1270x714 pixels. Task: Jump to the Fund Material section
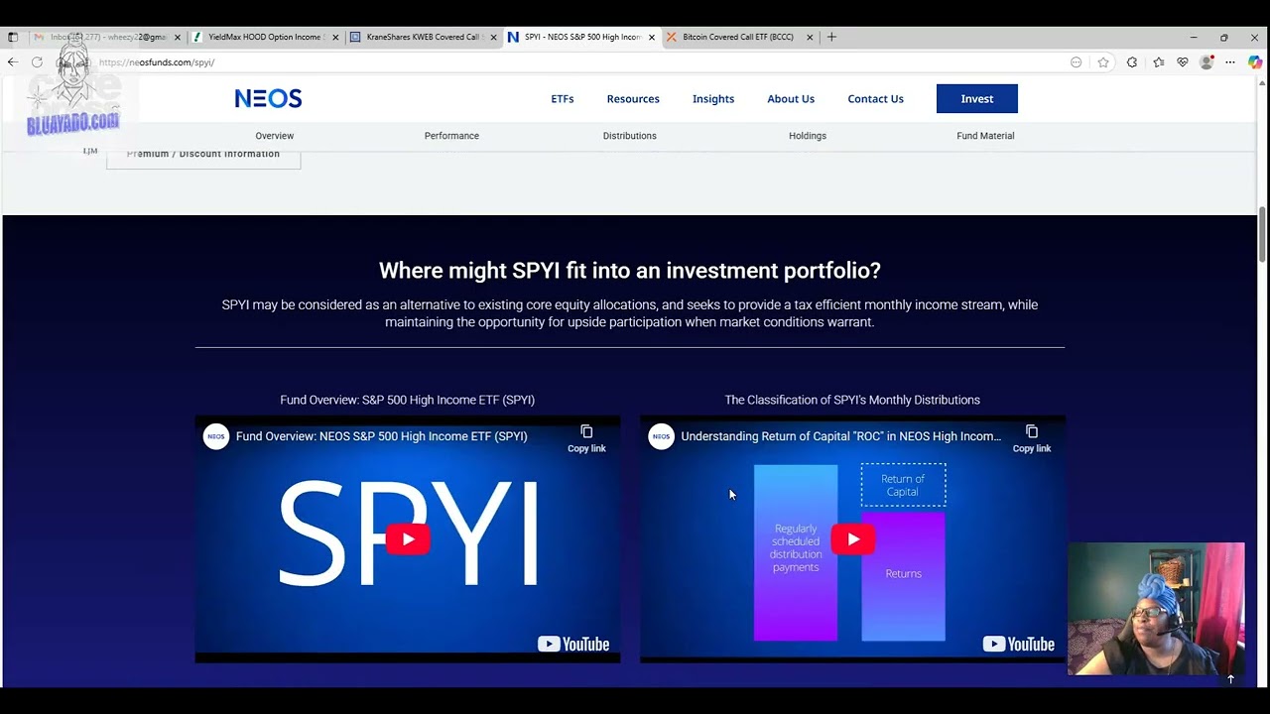[985, 136]
